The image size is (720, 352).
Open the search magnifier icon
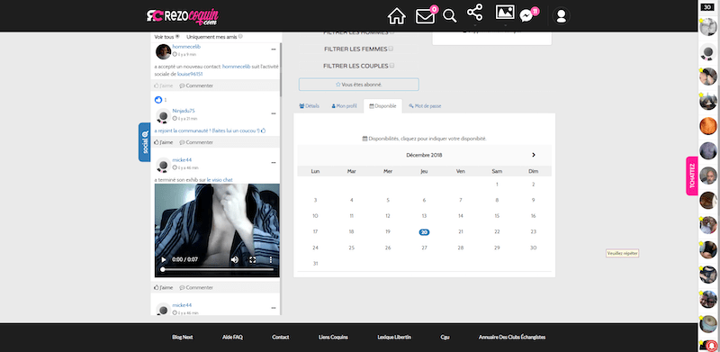(x=449, y=16)
